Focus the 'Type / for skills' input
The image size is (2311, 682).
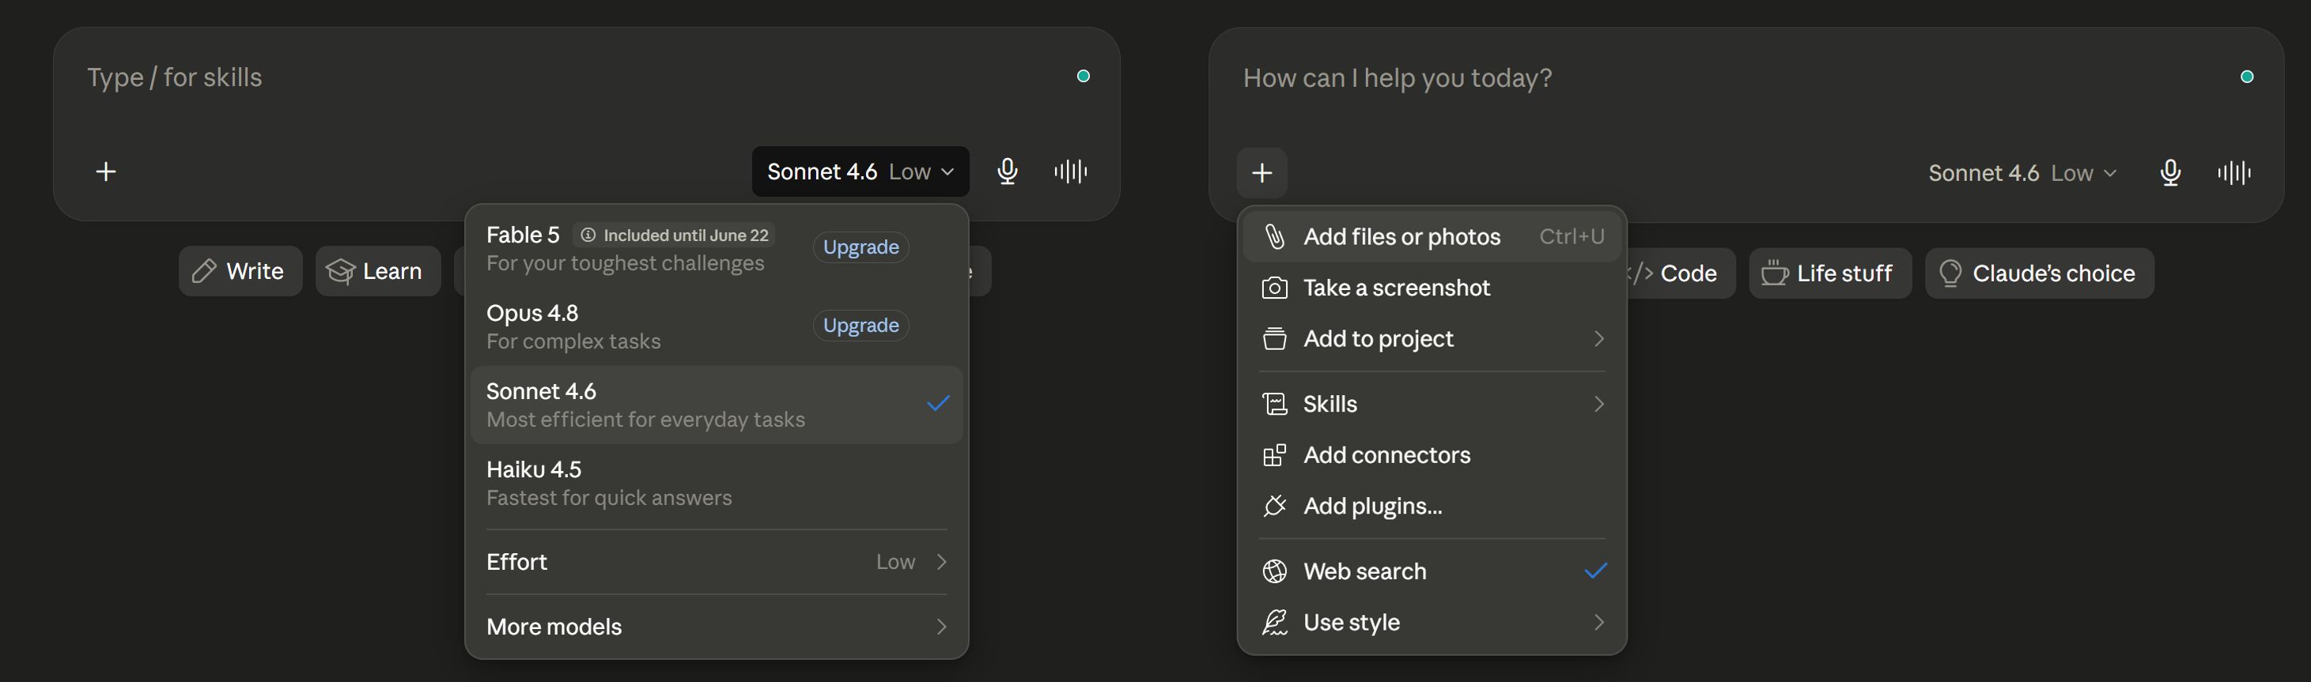click(x=574, y=77)
